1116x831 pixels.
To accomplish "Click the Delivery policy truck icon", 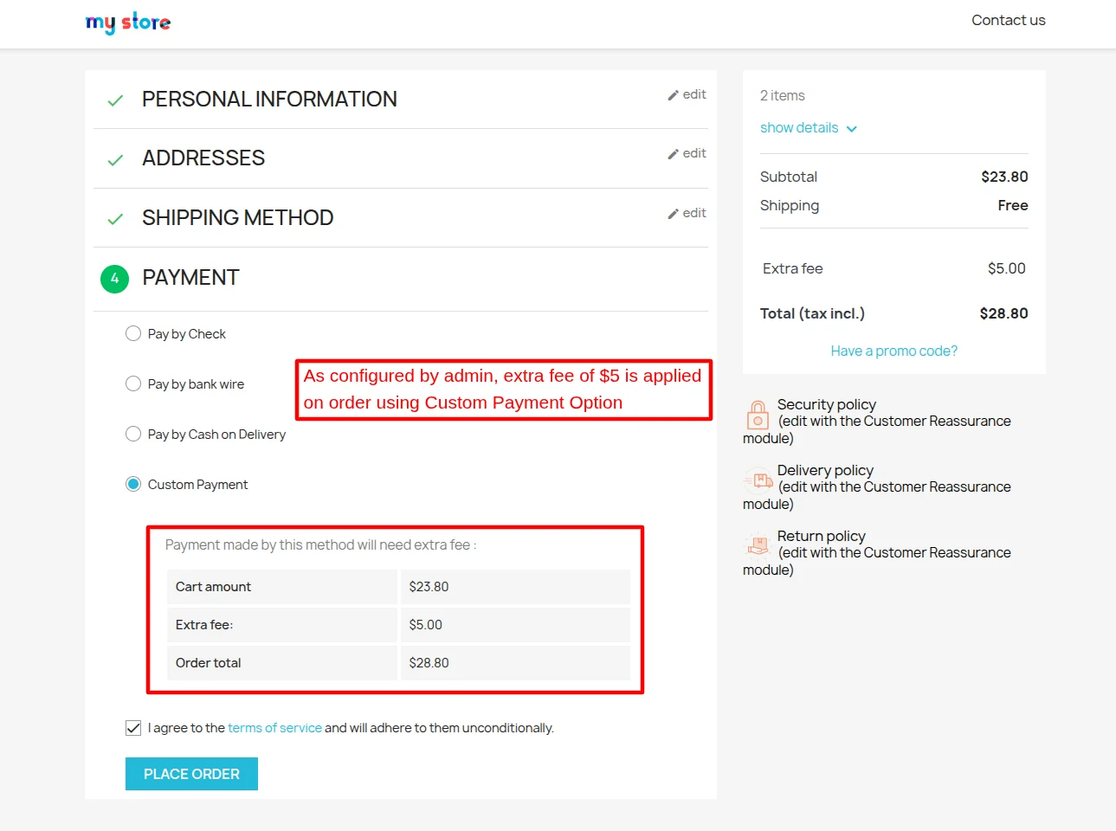I will point(758,480).
